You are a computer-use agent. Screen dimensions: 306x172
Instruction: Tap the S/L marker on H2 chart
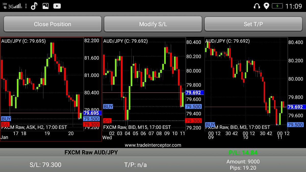point(5,124)
